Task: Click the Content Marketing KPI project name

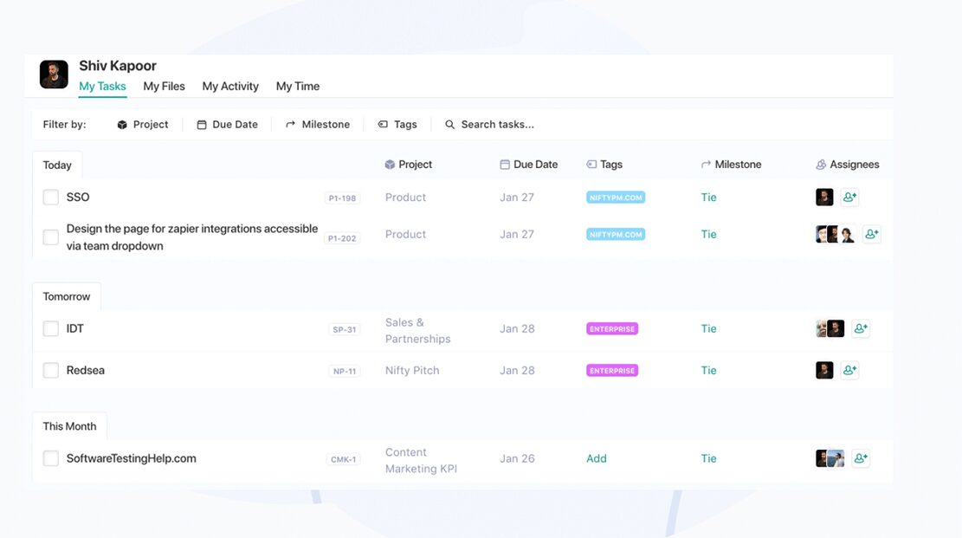Action: coord(421,460)
